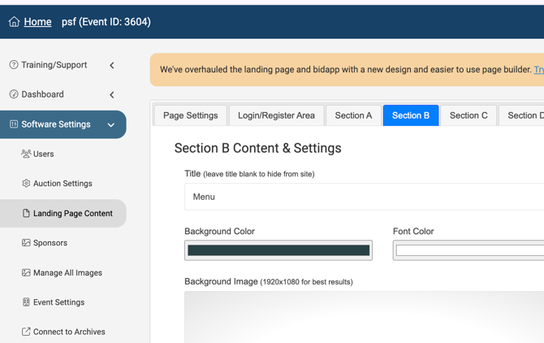The width and height of the screenshot is (544, 343).
Task: Click the Manage All Images icon
Action: pos(26,272)
